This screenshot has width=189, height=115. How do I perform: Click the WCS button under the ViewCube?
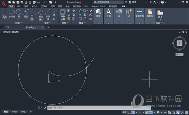[179, 54]
